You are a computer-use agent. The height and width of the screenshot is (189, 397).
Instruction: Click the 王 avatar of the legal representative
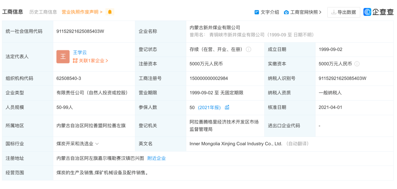click(x=63, y=57)
